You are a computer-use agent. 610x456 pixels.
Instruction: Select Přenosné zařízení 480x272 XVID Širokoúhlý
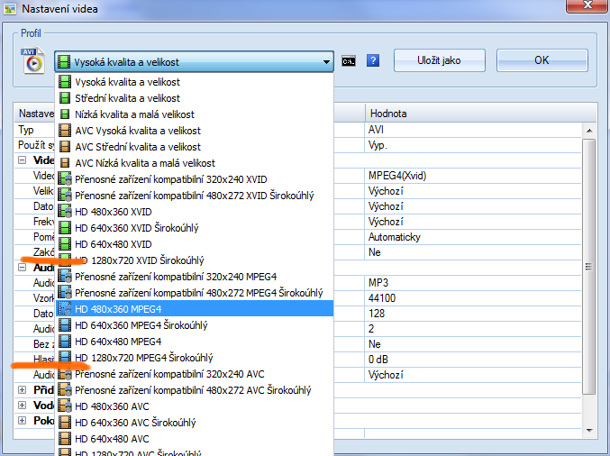click(195, 196)
